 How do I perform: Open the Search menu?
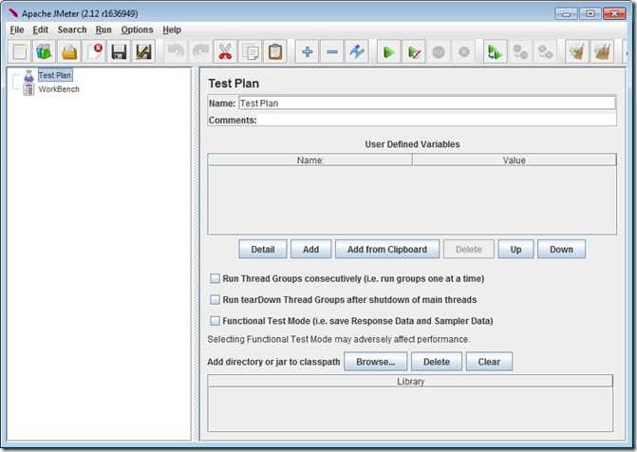(x=72, y=29)
